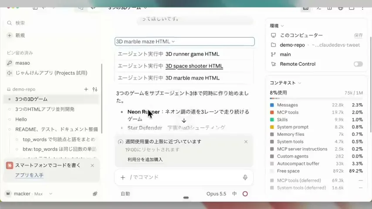Click the microphone dictation icon
Screen dimensions: 372x209
tap(245, 177)
